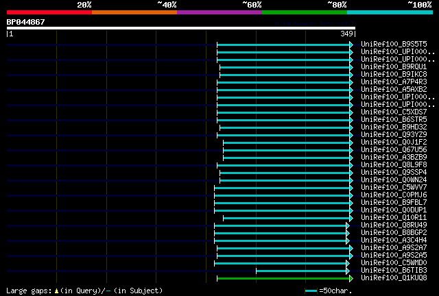439x296 pixels.
Task: Click the arrowhead ending the C5WMD0 alignment
Action: (348, 263)
